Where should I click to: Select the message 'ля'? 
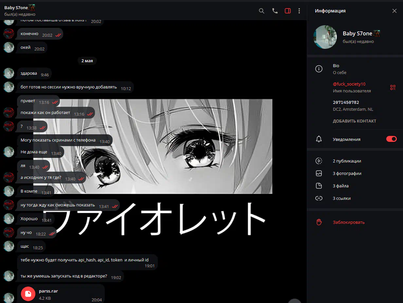point(34,166)
